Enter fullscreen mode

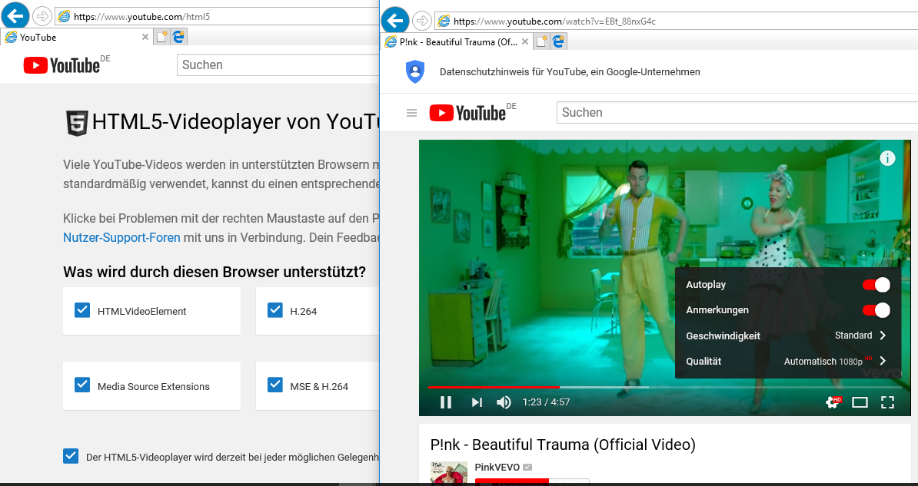pos(887,402)
